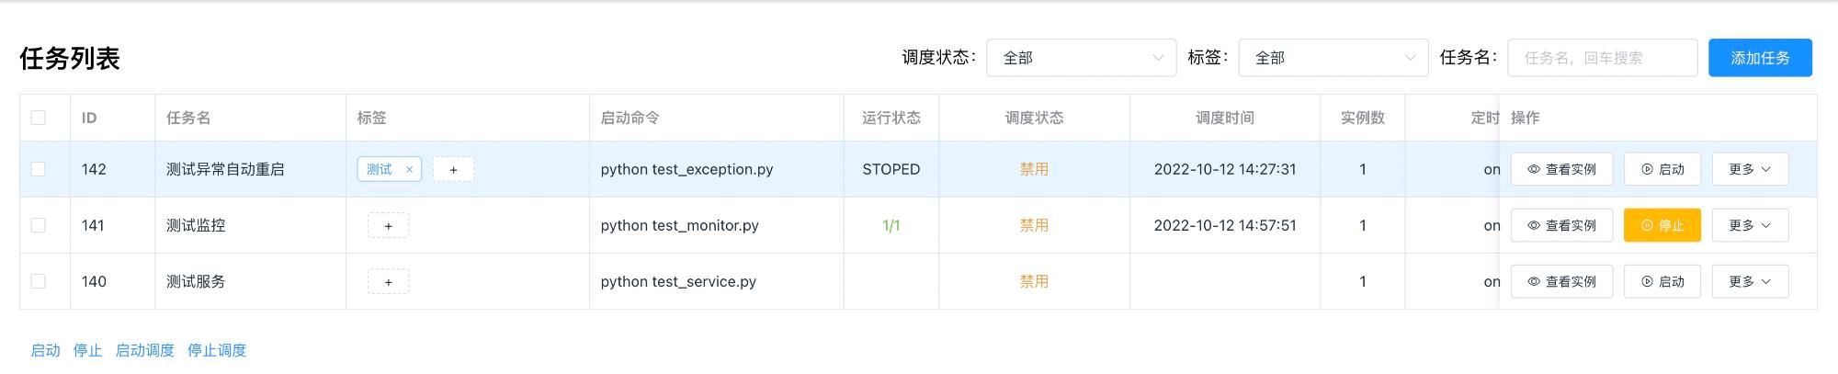The width and height of the screenshot is (1838, 374).
Task: Click the 启动调度 bulk action link
Action: [144, 350]
